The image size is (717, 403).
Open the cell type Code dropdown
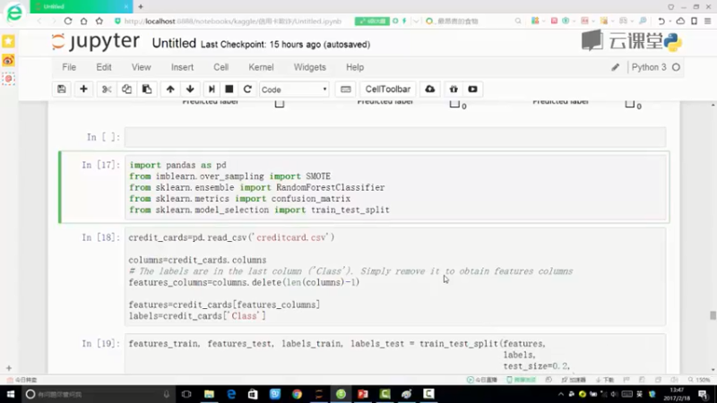(294, 90)
